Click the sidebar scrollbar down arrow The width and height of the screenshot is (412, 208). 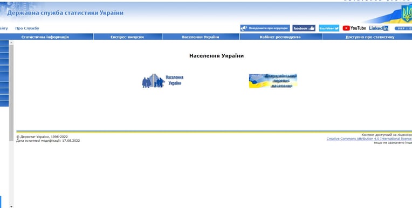(x=11, y=206)
